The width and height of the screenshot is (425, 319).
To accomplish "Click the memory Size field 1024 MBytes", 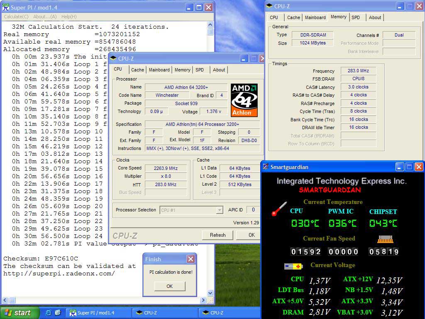I will (x=313, y=43).
